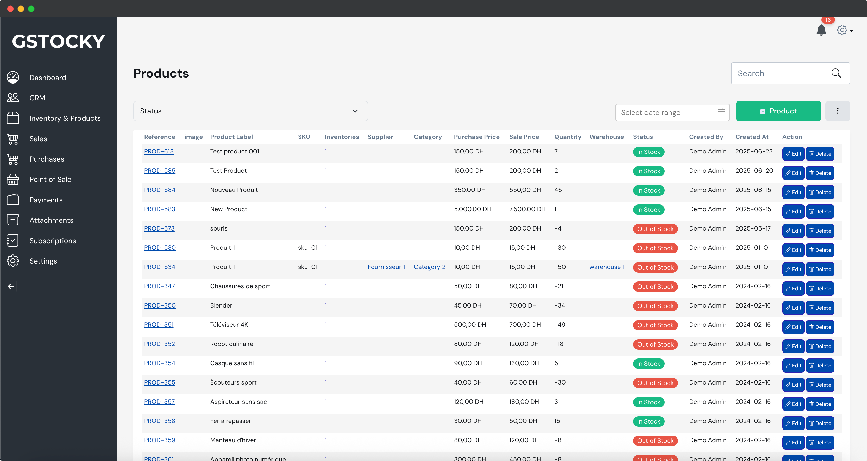Viewport: 867px width, 461px height.
Task: Open the Payments menu item
Action: coord(46,200)
